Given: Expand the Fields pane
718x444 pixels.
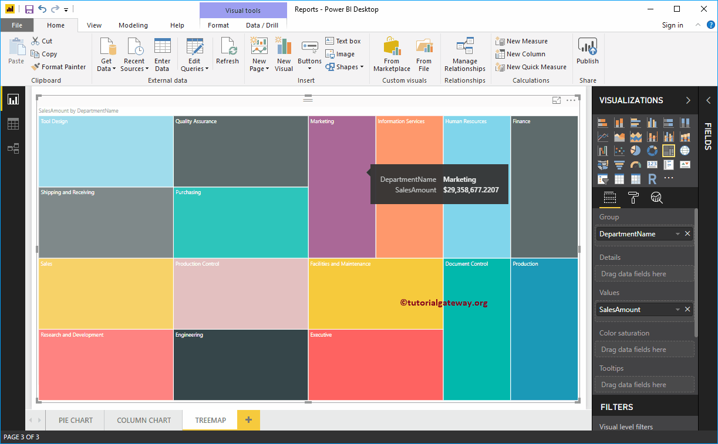Looking at the screenshot, I should coord(708,100).
